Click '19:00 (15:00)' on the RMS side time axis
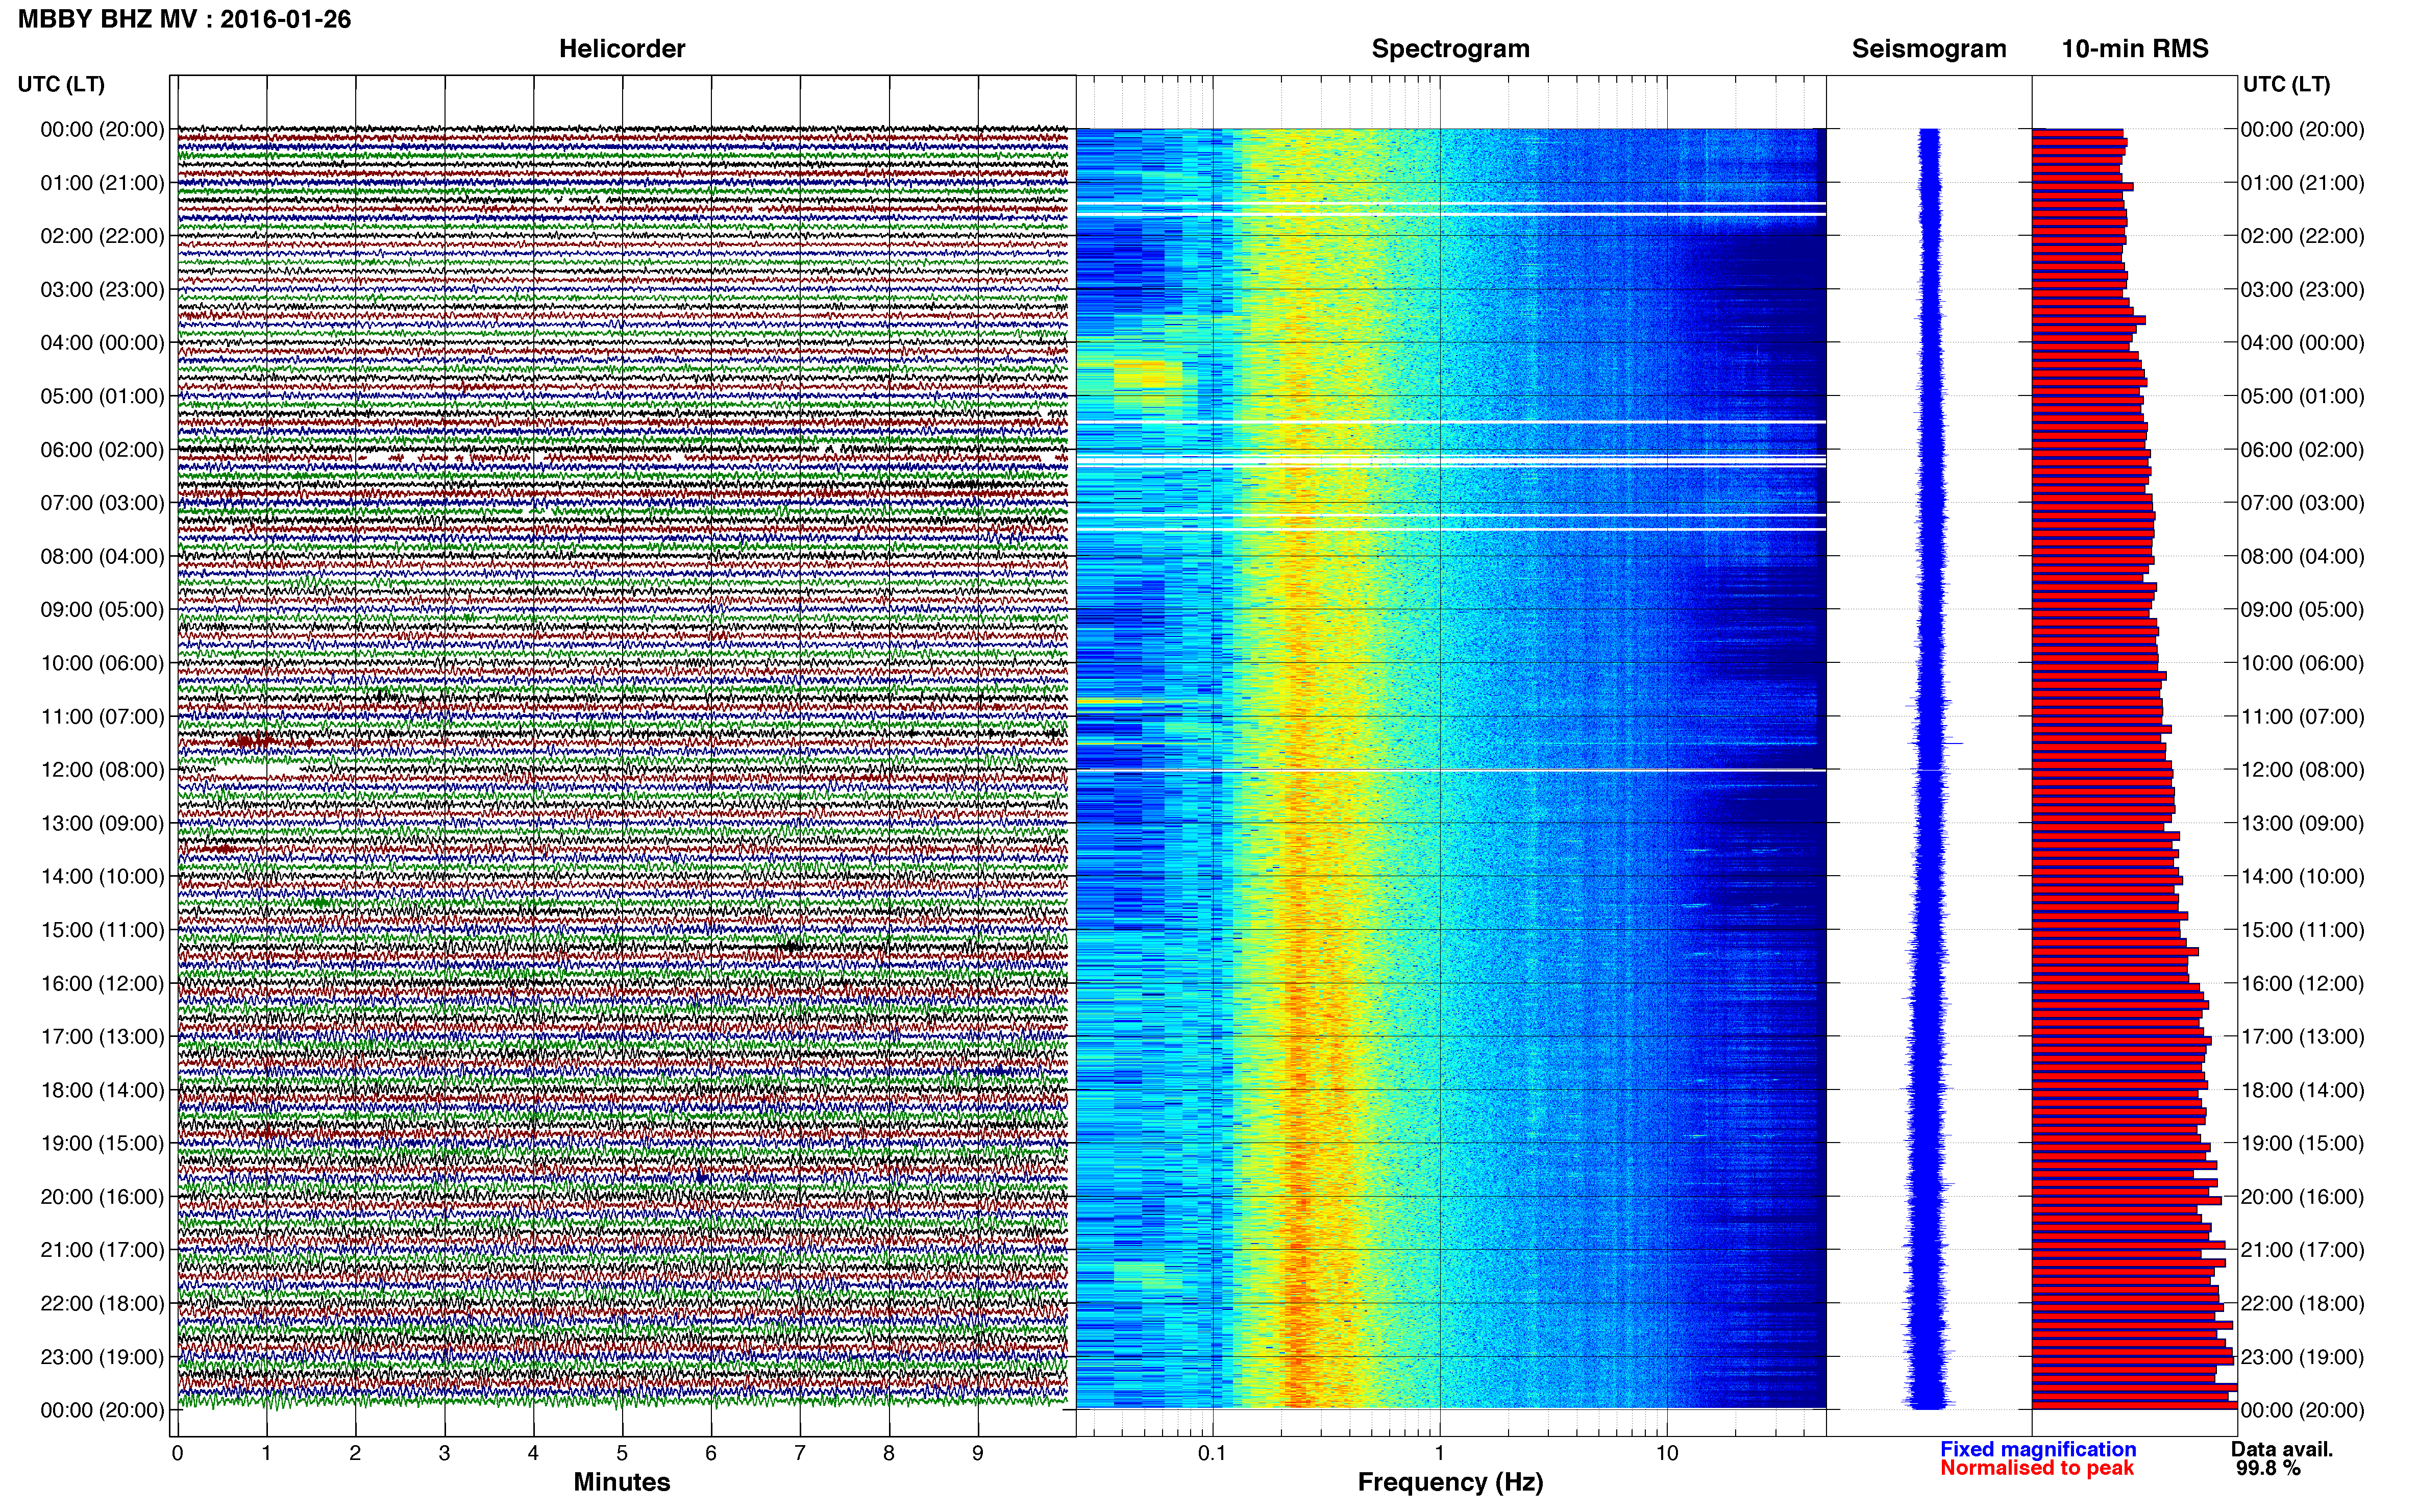The width and height of the screenshot is (2419, 1512). click(2302, 1143)
